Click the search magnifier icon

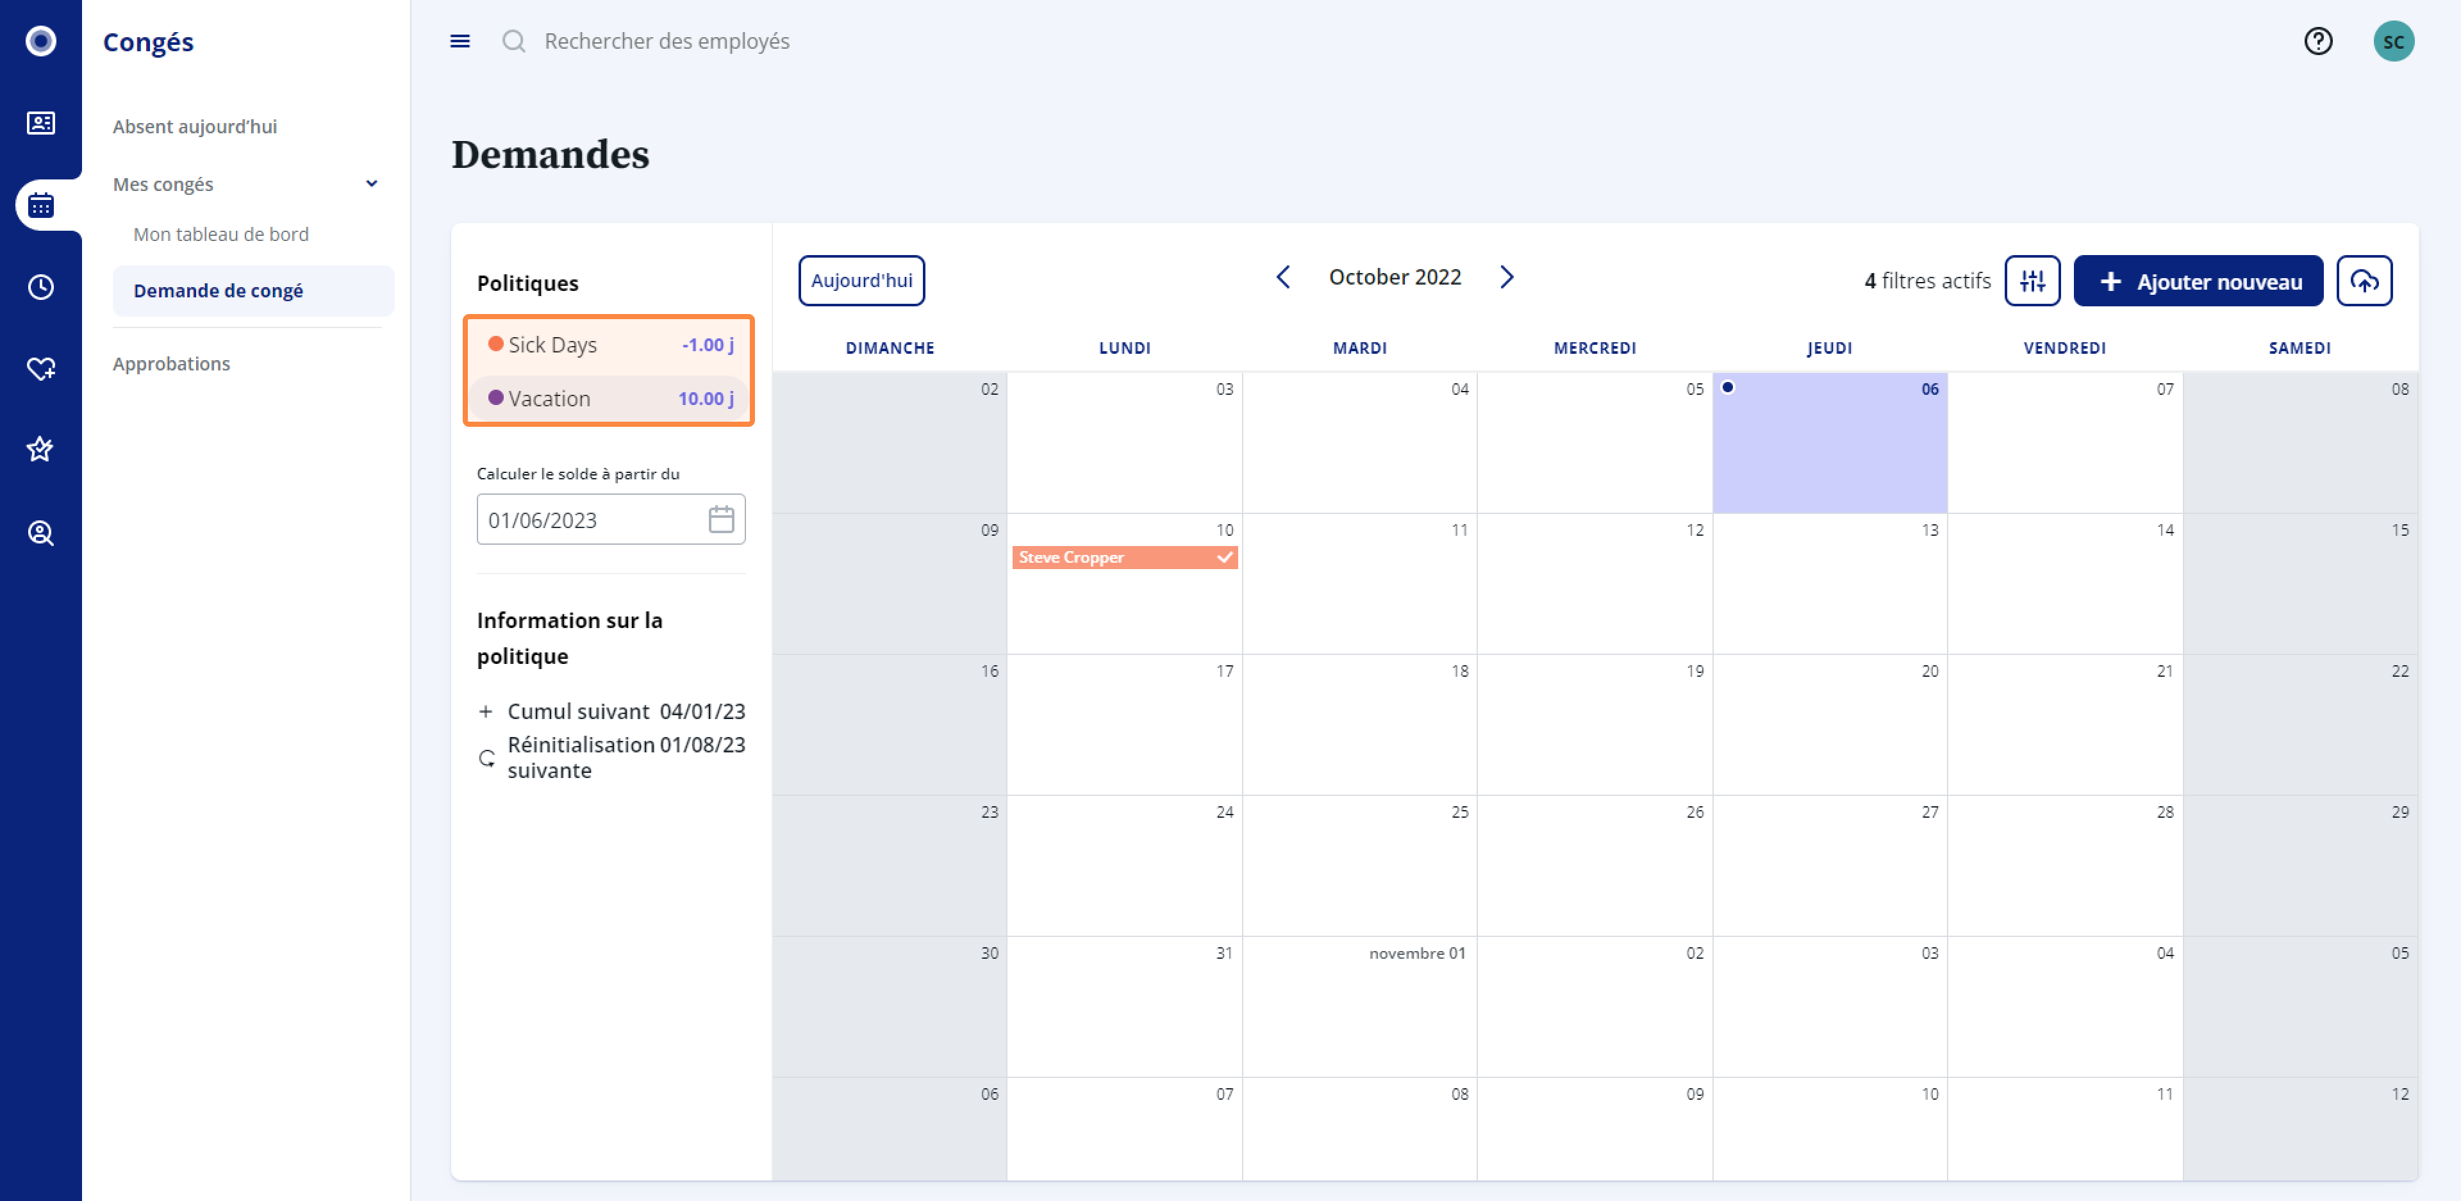coord(514,41)
